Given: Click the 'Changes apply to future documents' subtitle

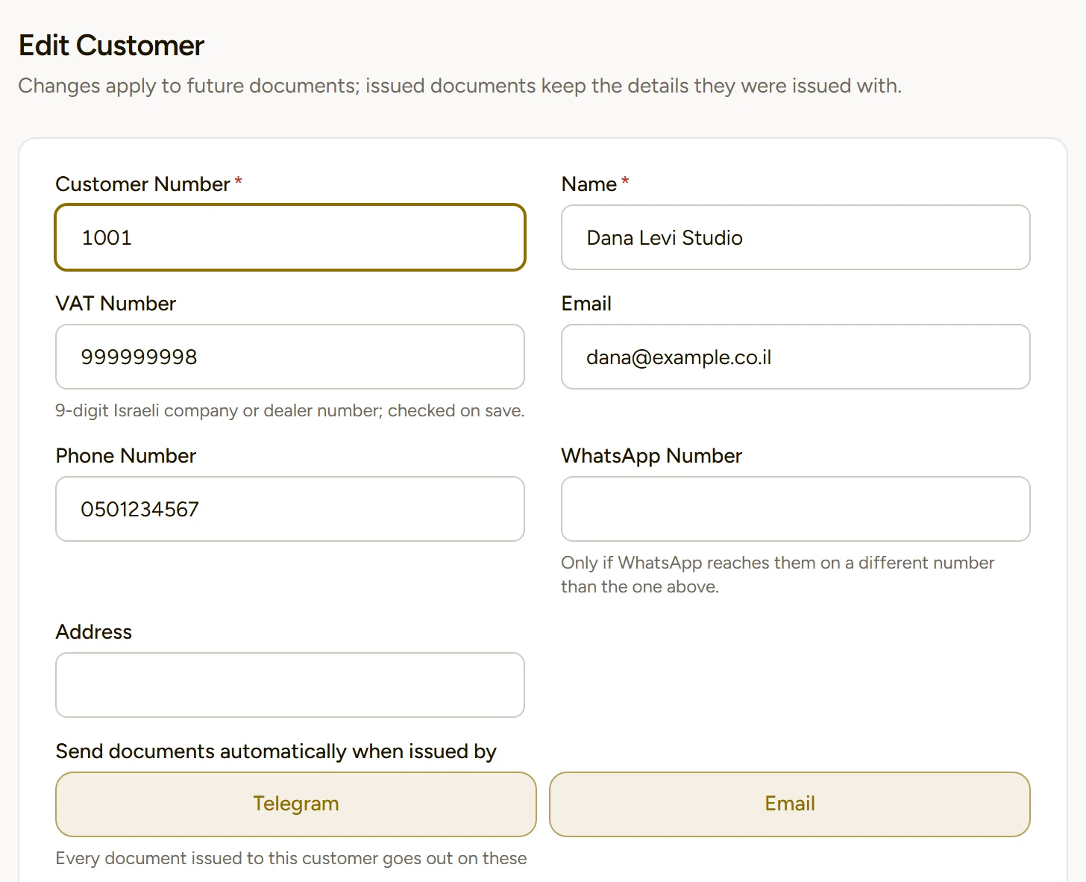Looking at the screenshot, I should point(460,86).
